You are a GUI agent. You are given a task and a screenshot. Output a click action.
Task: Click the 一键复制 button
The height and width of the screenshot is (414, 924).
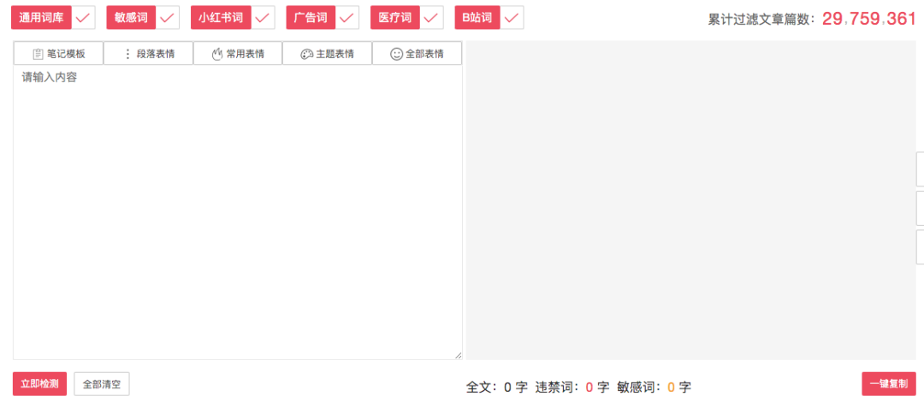(x=889, y=384)
